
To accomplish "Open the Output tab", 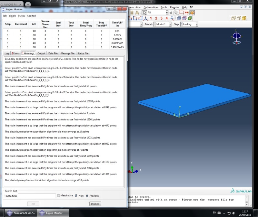I will coord(41,53).
